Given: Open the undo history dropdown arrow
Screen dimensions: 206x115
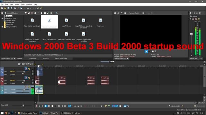Looking at the screenshot, I should click(30, 8).
